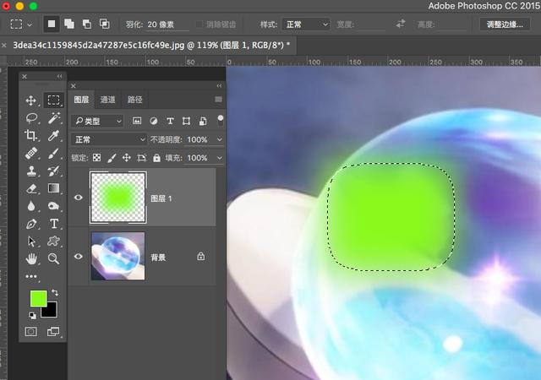Screen dimensions: 541x380
Task: Select the Crop tool
Action: tap(31, 135)
